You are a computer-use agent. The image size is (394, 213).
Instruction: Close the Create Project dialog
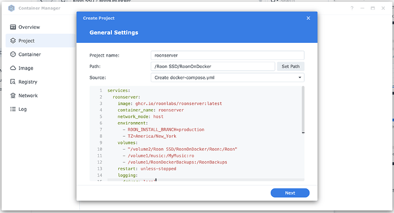pyautogui.click(x=308, y=18)
